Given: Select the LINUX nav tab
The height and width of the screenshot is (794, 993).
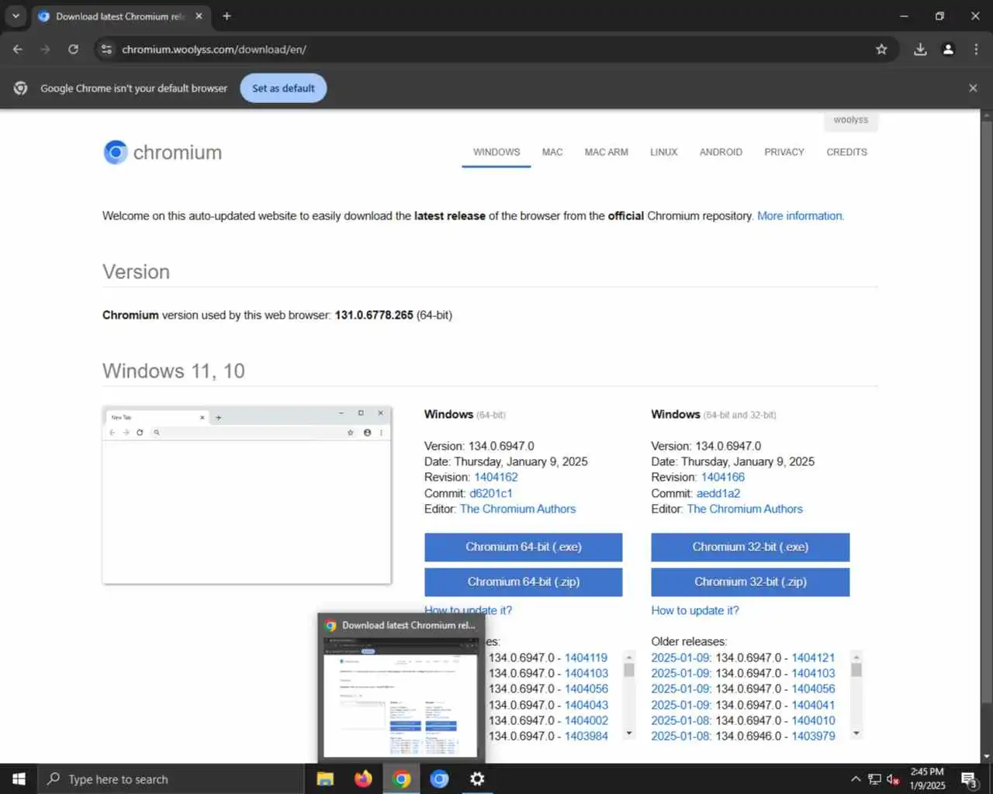Looking at the screenshot, I should click(x=663, y=152).
